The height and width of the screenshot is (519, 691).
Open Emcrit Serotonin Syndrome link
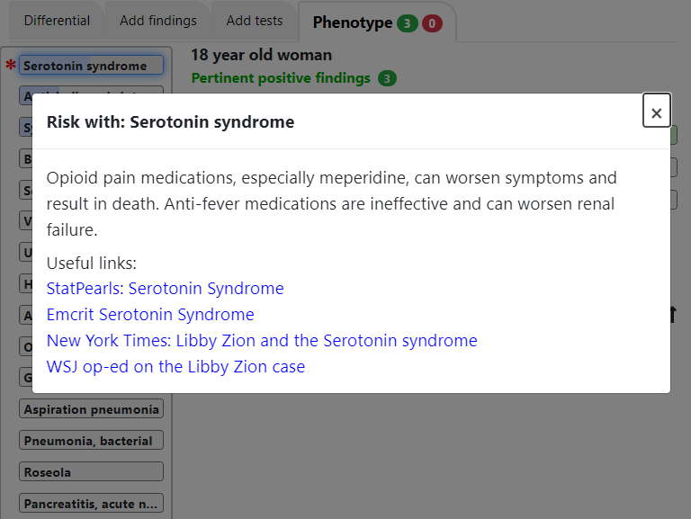150,315
